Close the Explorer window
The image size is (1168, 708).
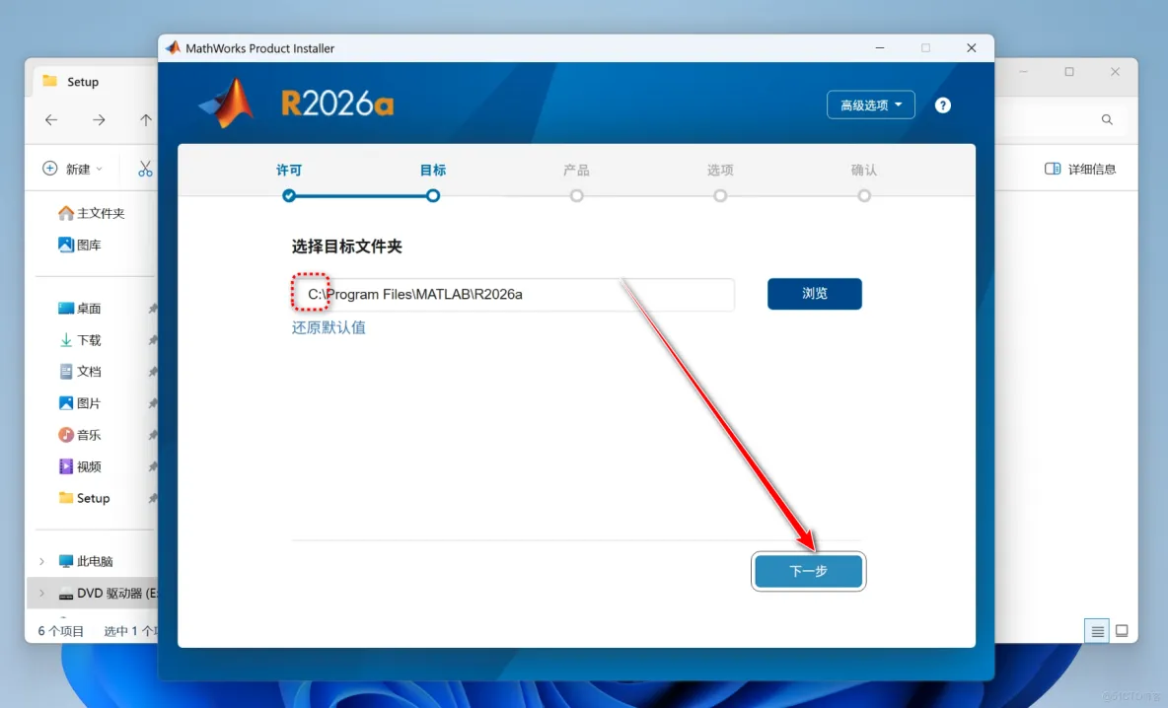1115,71
